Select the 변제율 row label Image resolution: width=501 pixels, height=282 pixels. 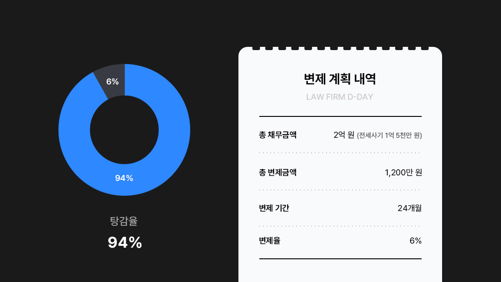(270, 240)
